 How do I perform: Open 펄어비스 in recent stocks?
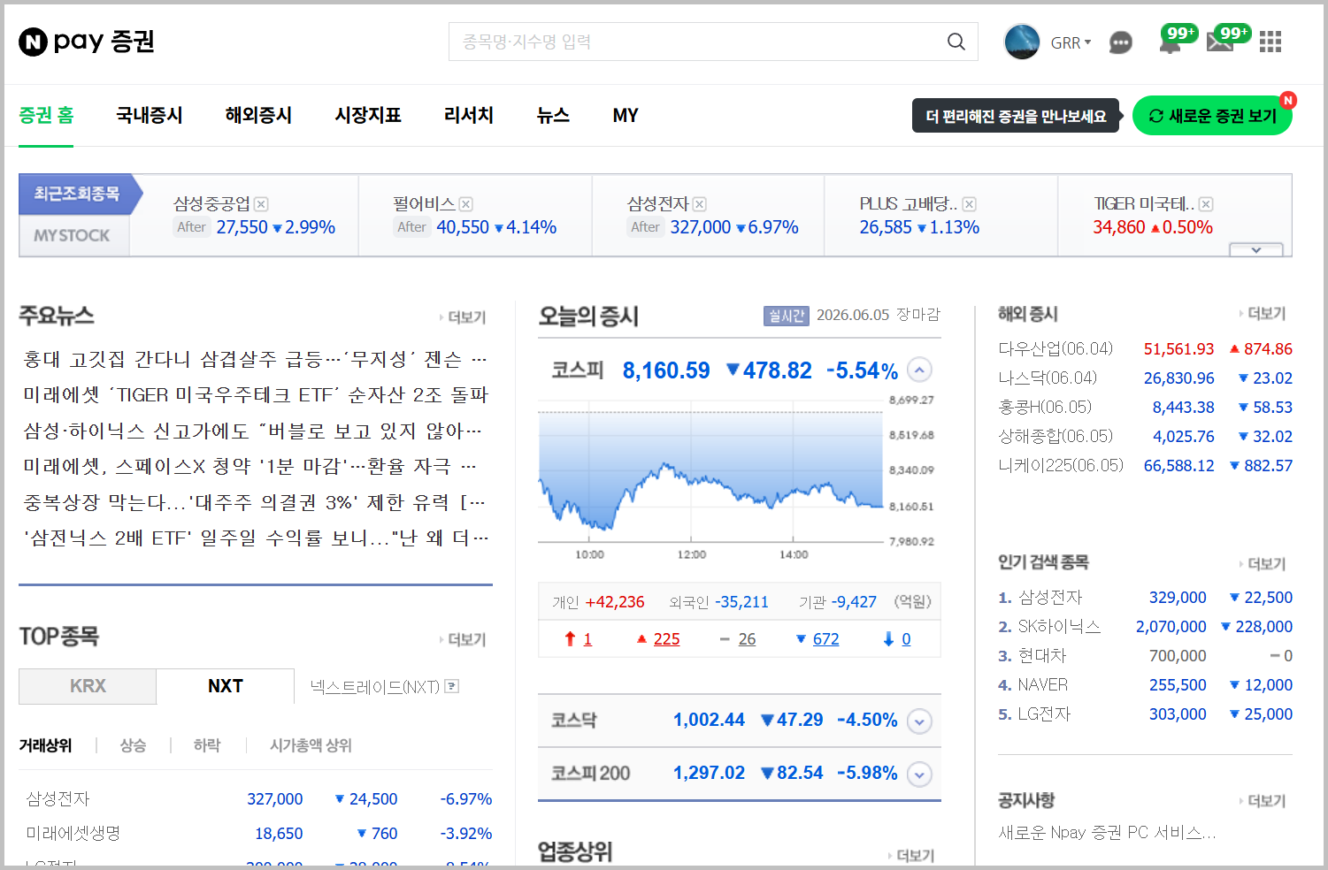pyautogui.click(x=424, y=204)
